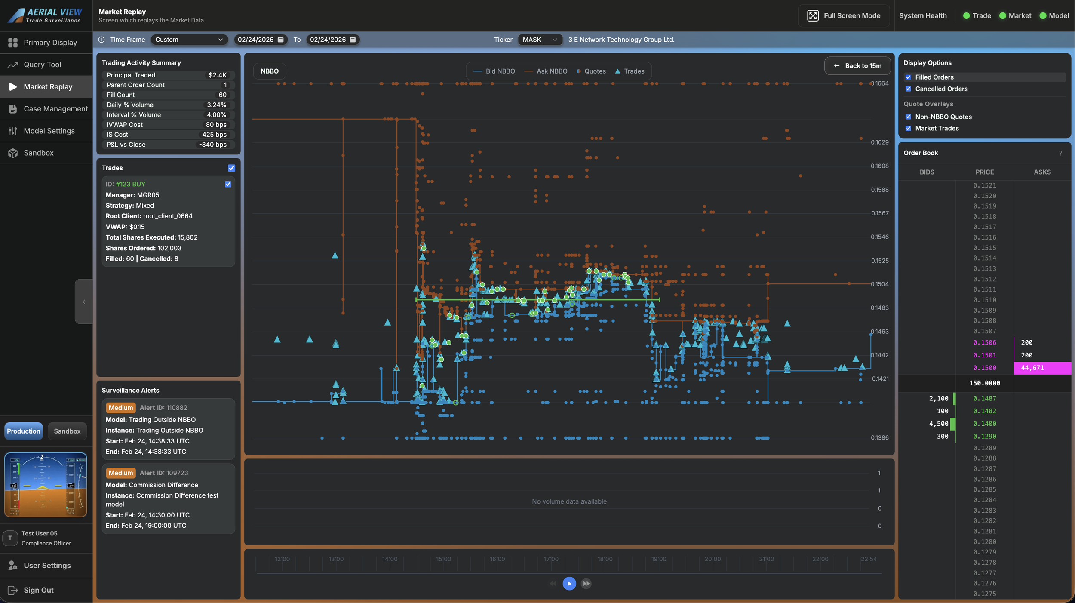The width and height of the screenshot is (1075, 603).
Task: Expand the Ticker MASK dropdown
Action: tap(540, 40)
